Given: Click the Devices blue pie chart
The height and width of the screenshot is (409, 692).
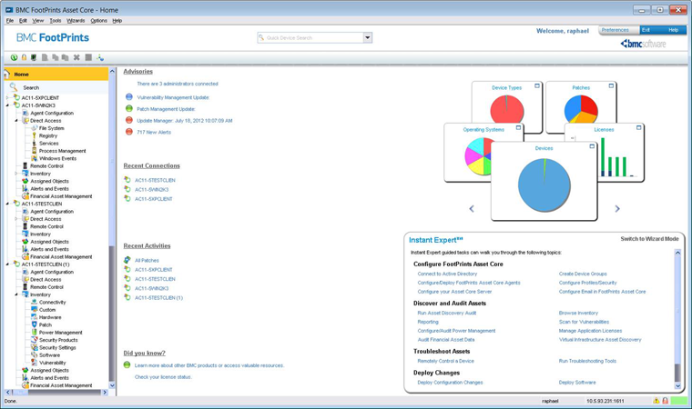Looking at the screenshot, I should [x=544, y=185].
